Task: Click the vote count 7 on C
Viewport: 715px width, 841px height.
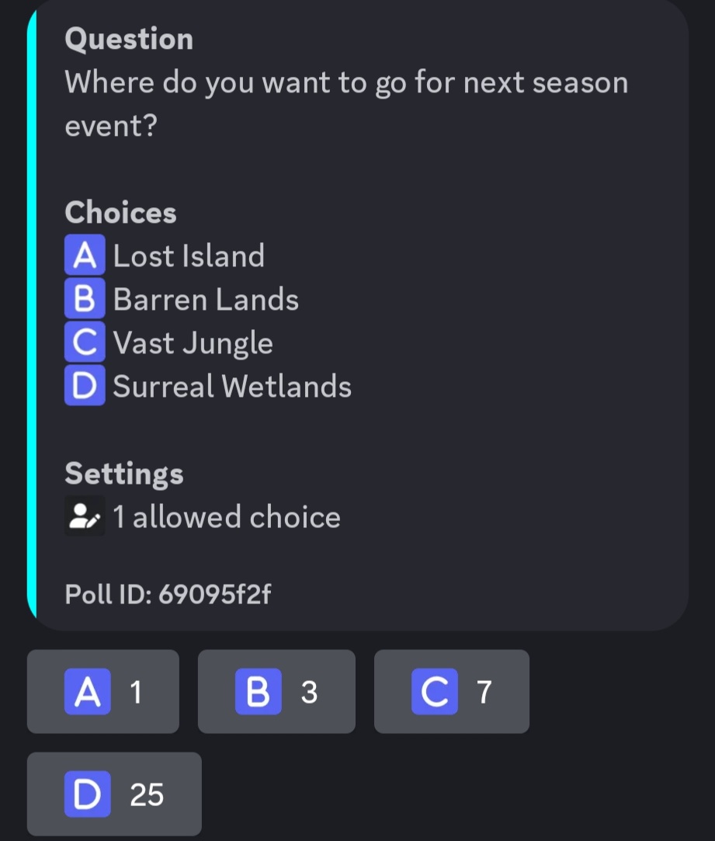Action: [484, 692]
